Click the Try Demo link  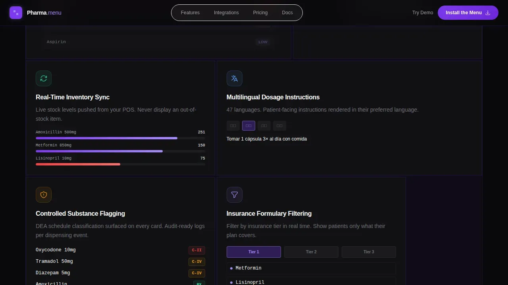click(423, 13)
